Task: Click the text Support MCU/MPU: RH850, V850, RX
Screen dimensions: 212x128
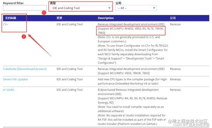Action: [x=131, y=31]
